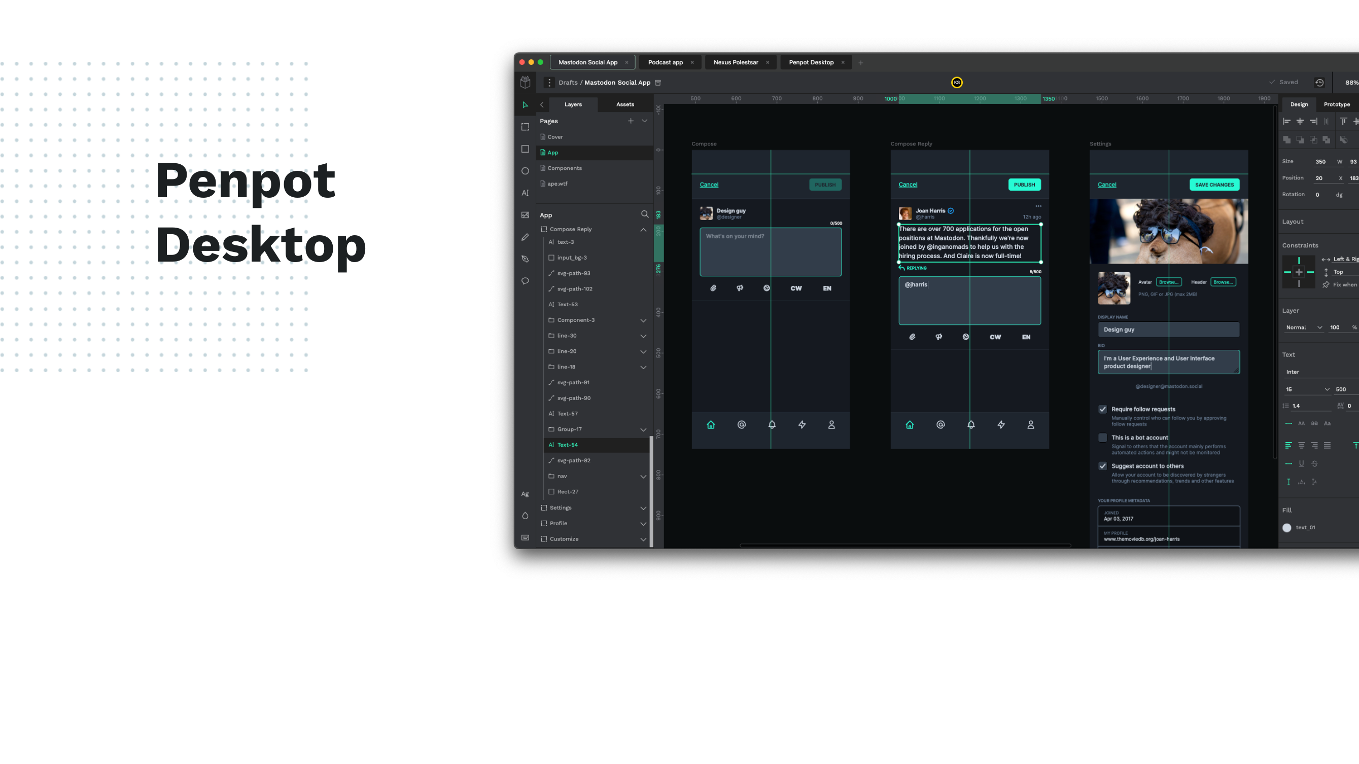Expand the Component-3 layer
Image resolution: width=1359 pixels, height=764 pixels.
[643, 320]
